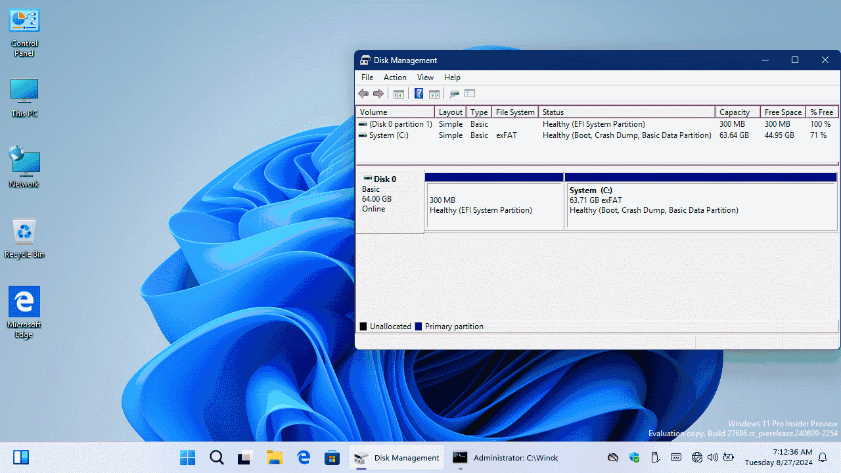This screenshot has height=473, width=841.
Task: Click the checklist toolbar icon
Action: (x=470, y=94)
